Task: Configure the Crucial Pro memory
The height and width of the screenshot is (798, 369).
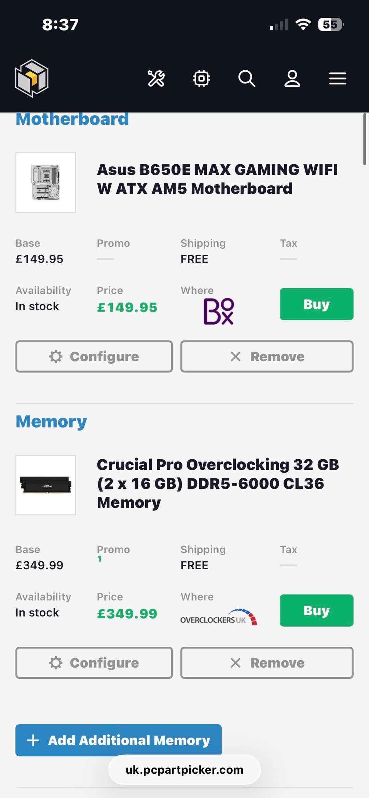Action: (x=94, y=663)
